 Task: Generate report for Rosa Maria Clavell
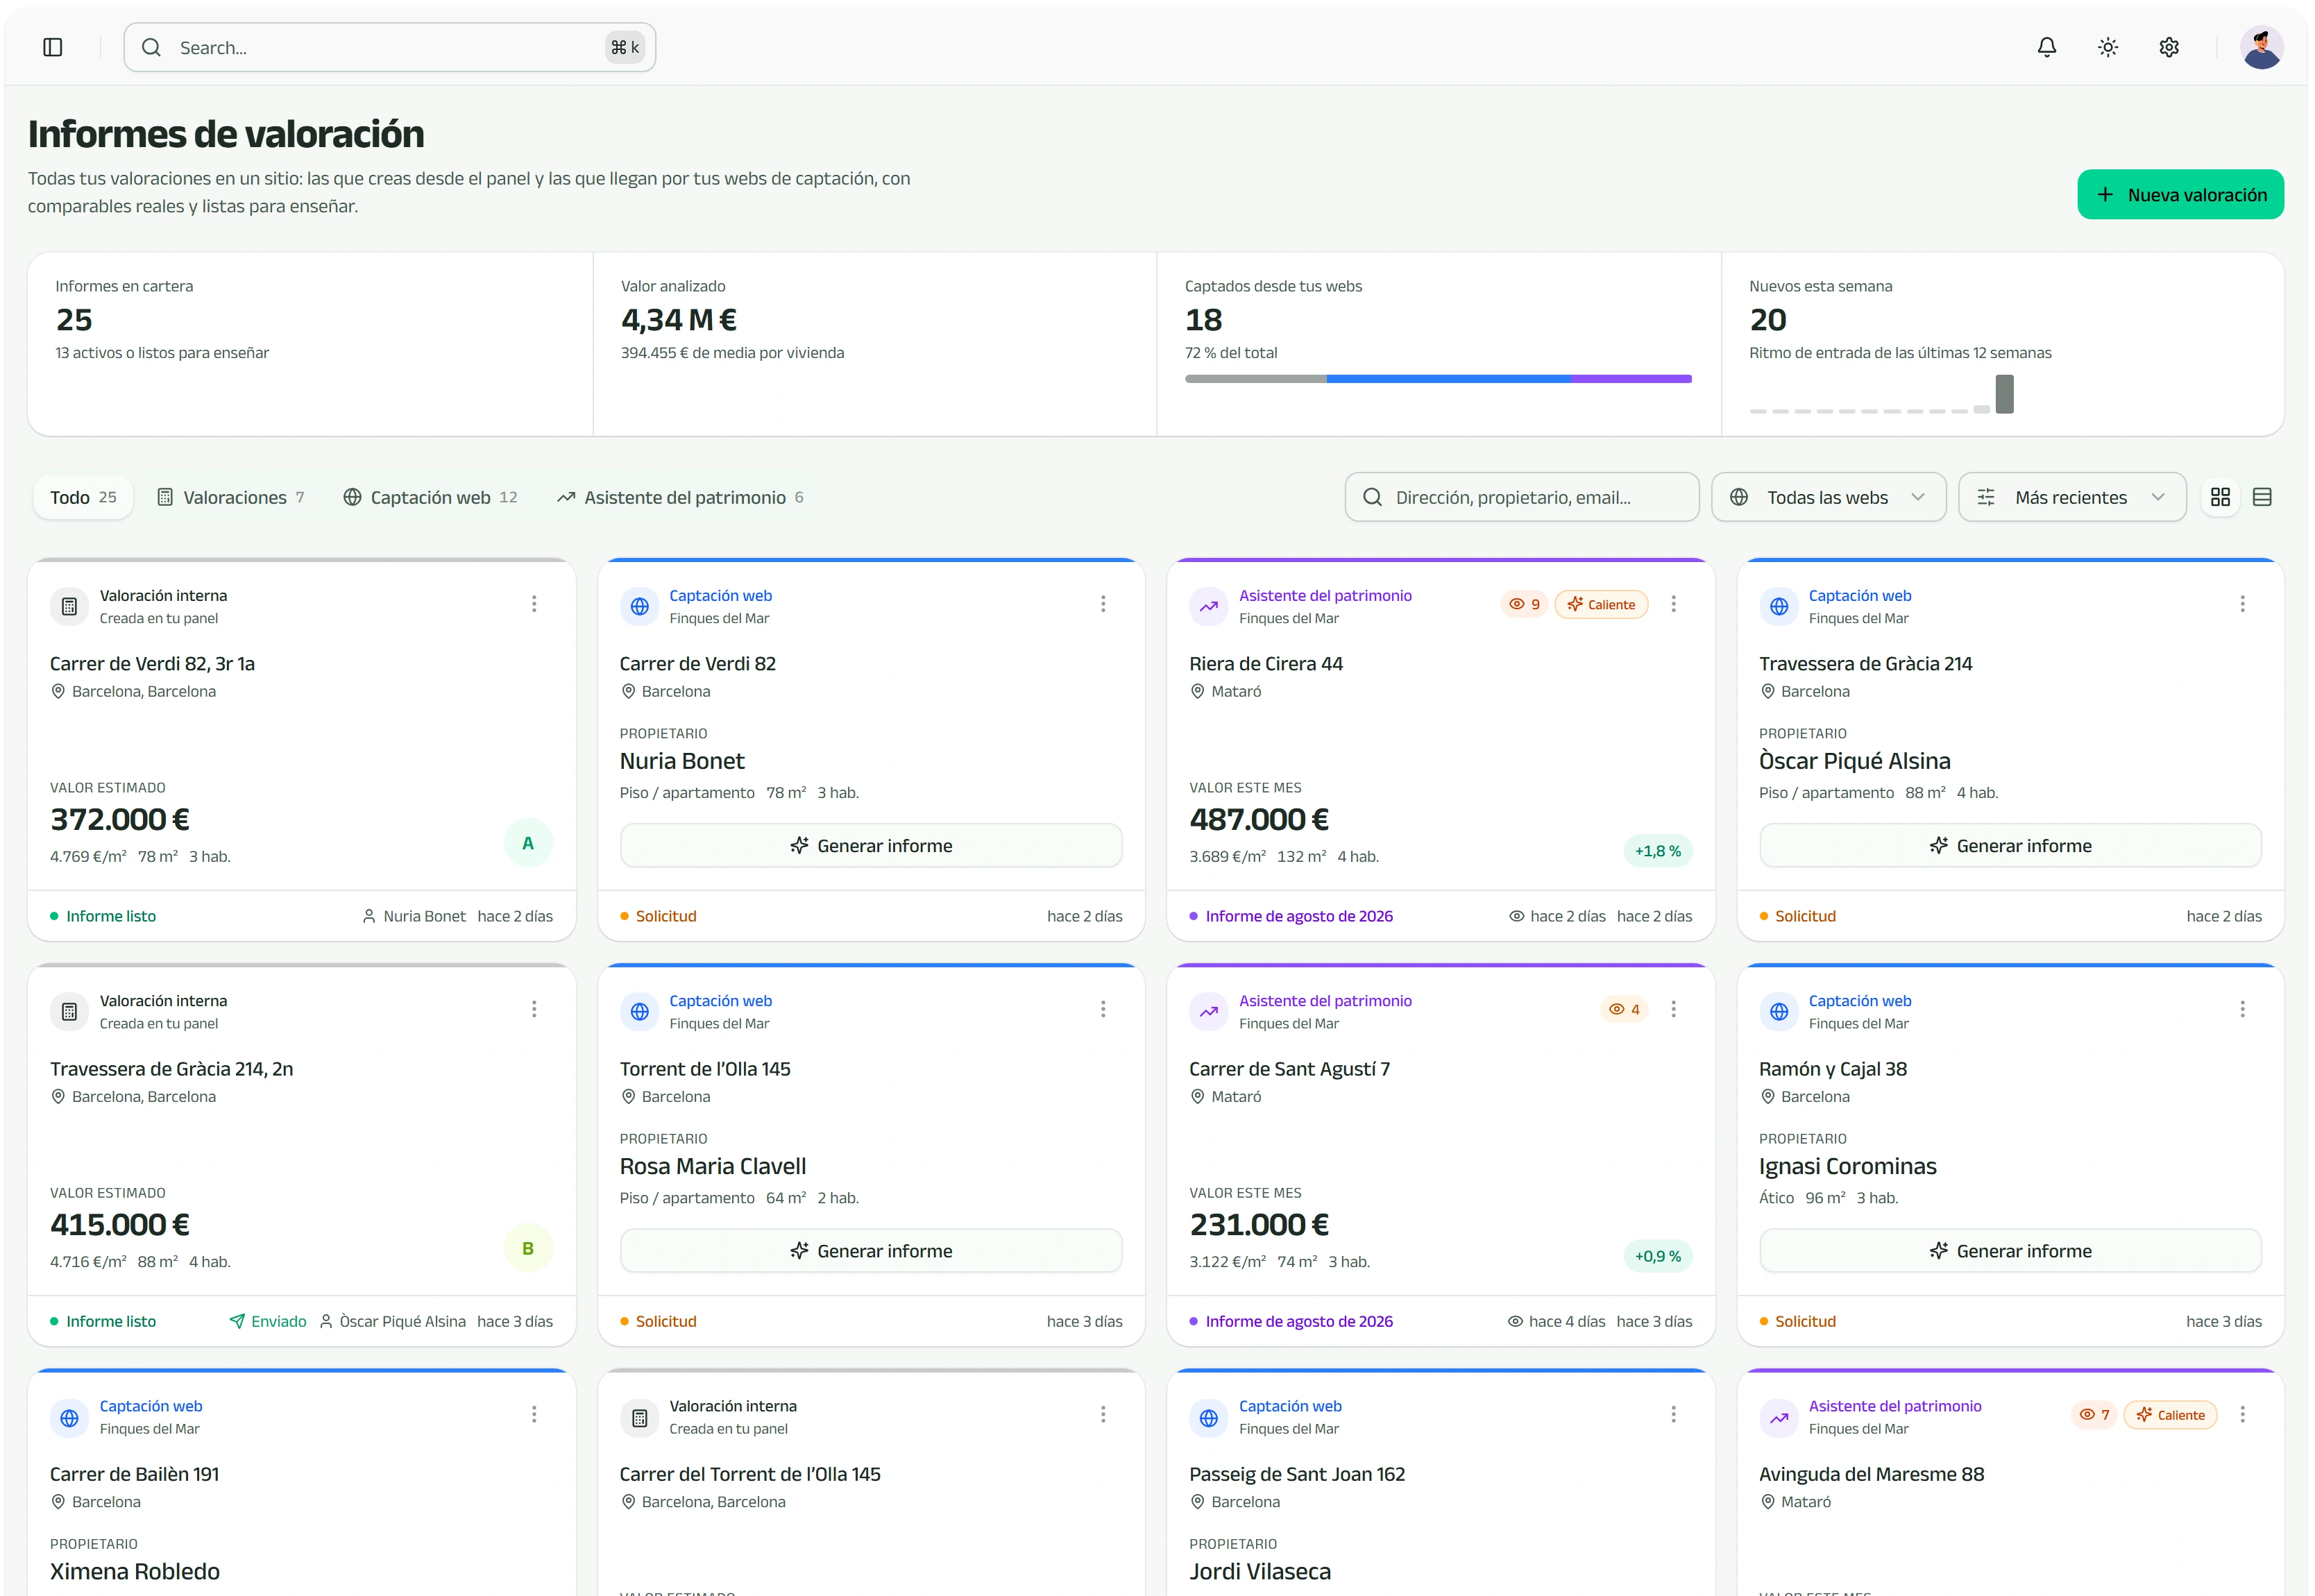[x=871, y=1251]
